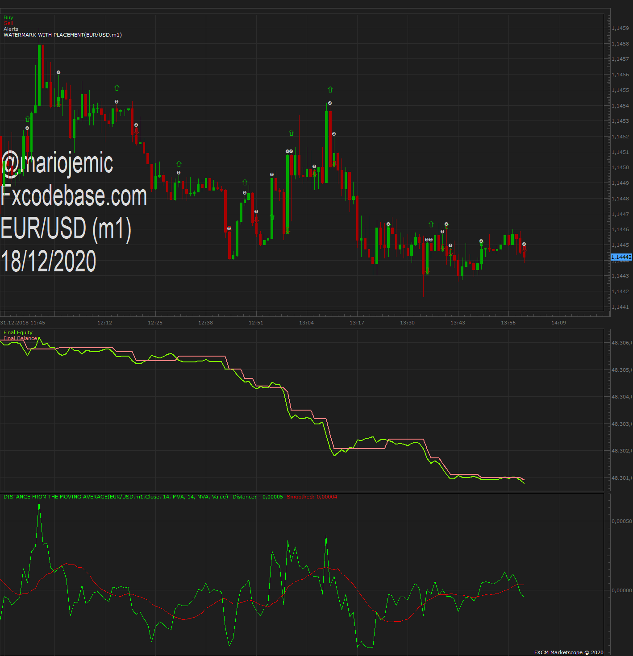This screenshot has width=633, height=656.
Task: Click the trade marker circle below the 13:10 buy arrow
Action: [x=329, y=103]
